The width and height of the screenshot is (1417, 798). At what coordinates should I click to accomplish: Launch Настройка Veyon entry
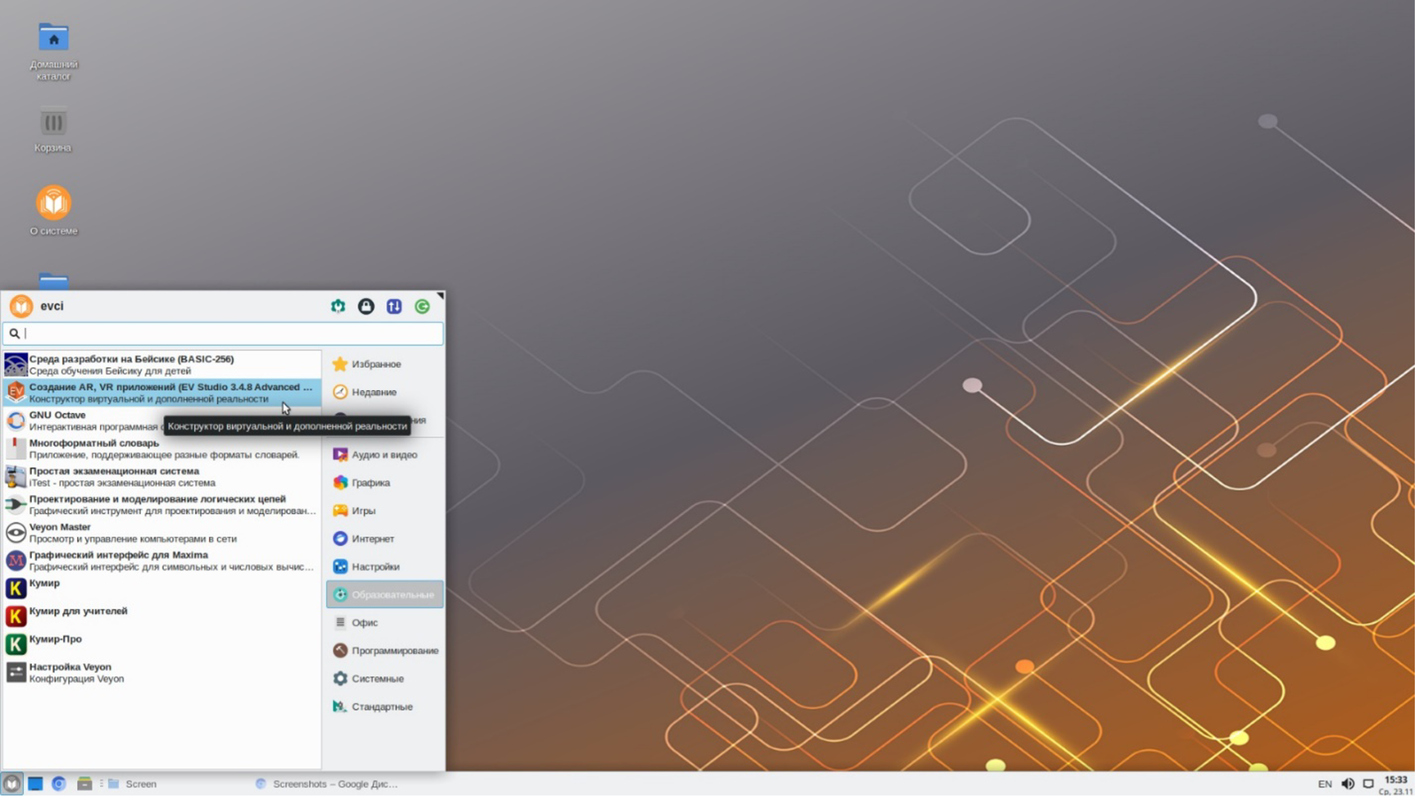(x=71, y=672)
